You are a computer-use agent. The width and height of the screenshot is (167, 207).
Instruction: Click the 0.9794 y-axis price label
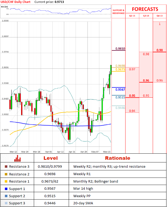point(5,52)
